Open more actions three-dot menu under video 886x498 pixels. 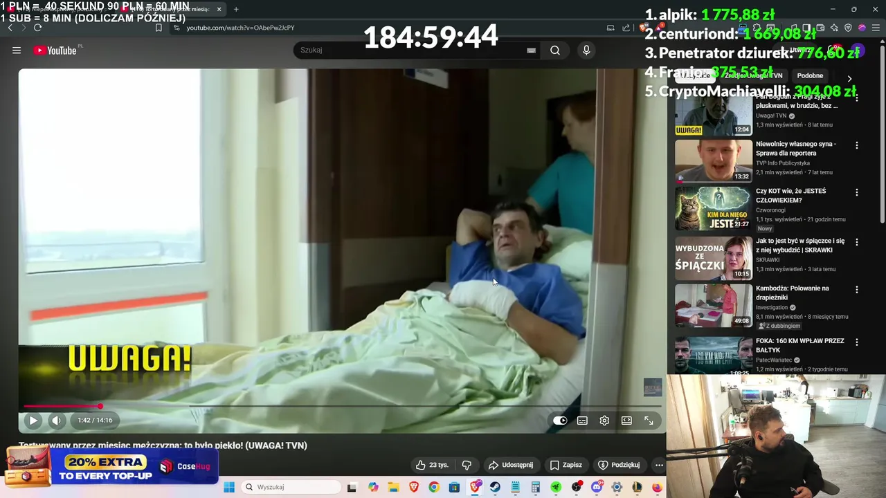coord(659,465)
